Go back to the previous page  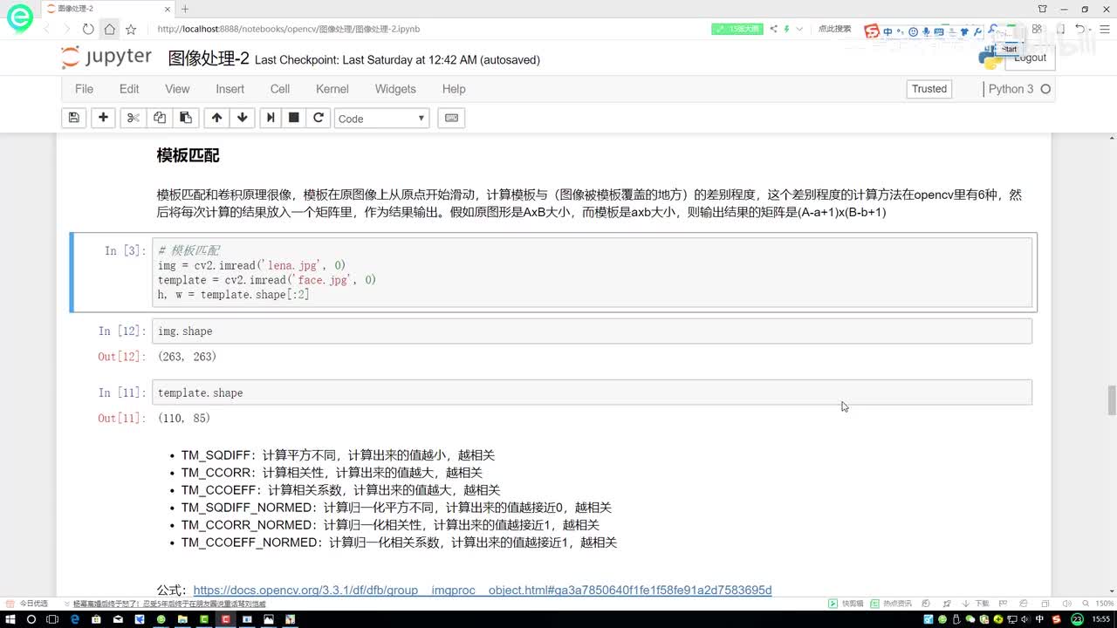tap(48, 29)
